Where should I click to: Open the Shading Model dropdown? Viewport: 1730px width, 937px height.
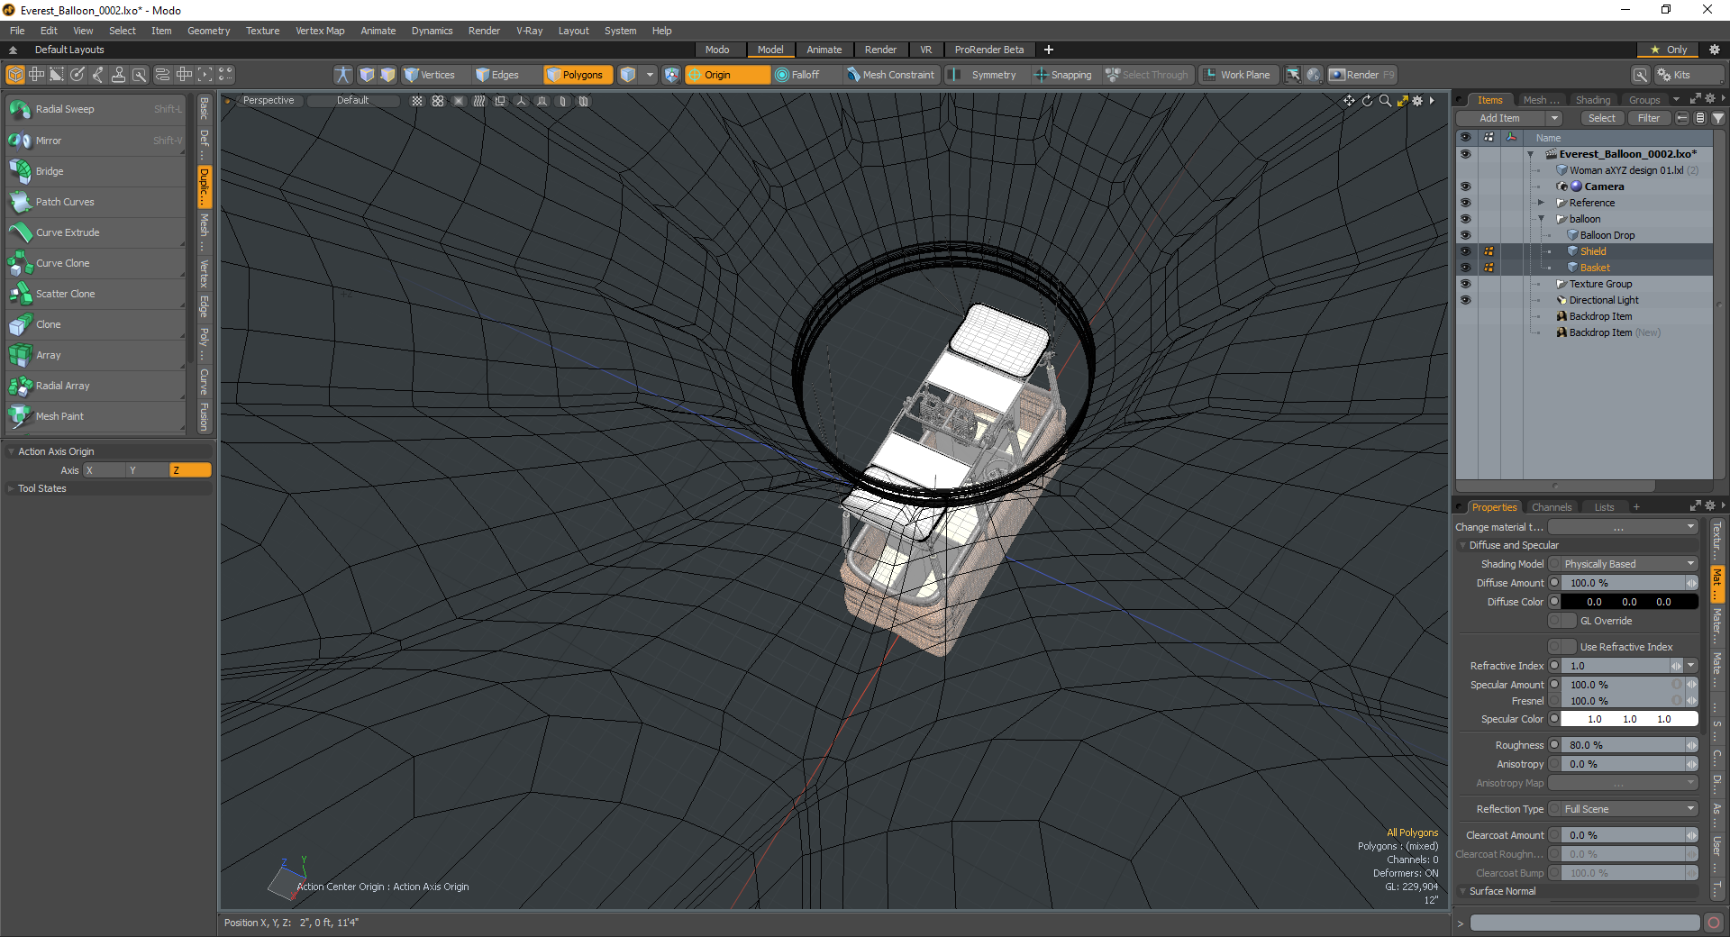pos(1624,564)
